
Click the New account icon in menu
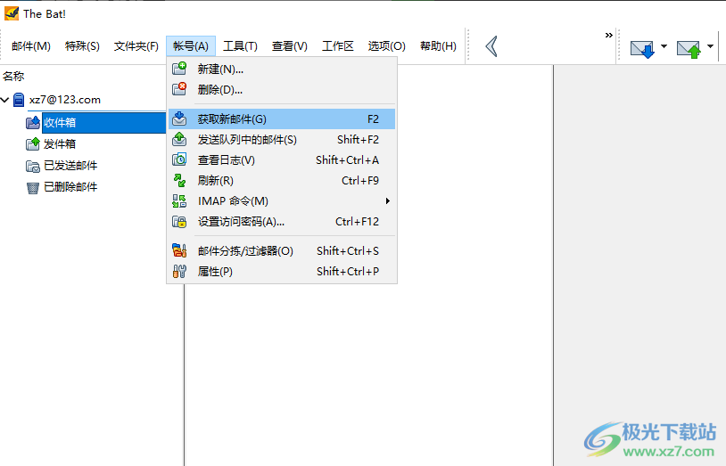[x=179, y=69]
